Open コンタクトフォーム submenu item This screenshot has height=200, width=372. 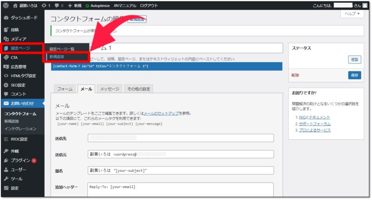[20, 114]
